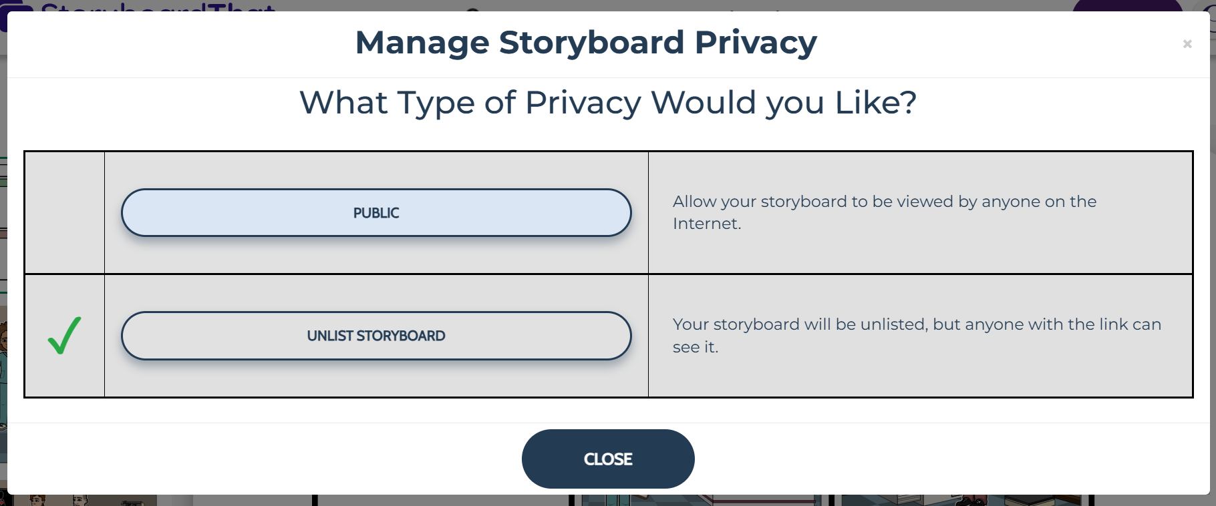Click the 'What Type of Privacy' heading
This screenshot has width=1216, height=506.
tap(607, 103)
